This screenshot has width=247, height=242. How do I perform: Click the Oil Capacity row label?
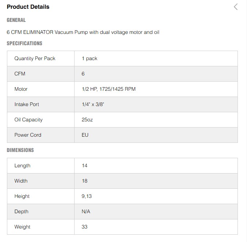[28, 120]
